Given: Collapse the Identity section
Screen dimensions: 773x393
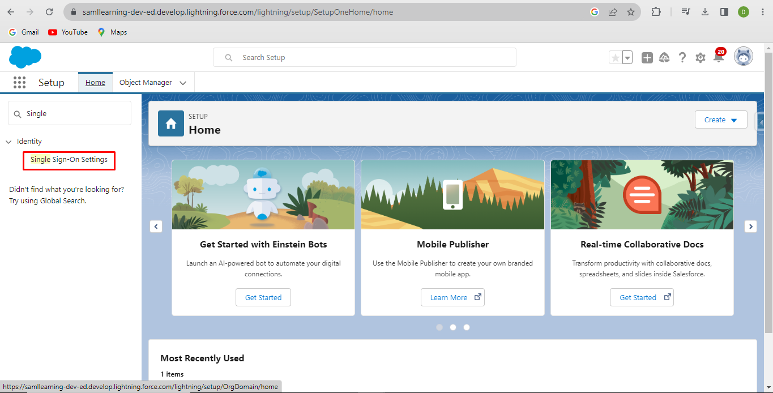Looking at the screenshot, I should 8,141.
